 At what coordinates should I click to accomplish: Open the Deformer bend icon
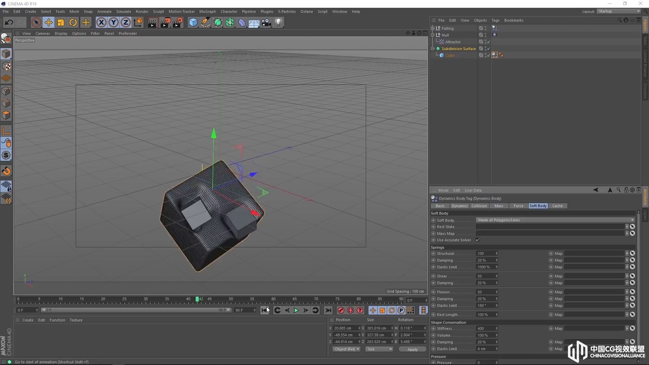coord(242,23)
